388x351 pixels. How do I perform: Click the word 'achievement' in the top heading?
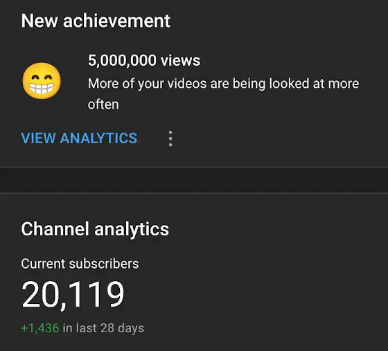coord(116,21)
